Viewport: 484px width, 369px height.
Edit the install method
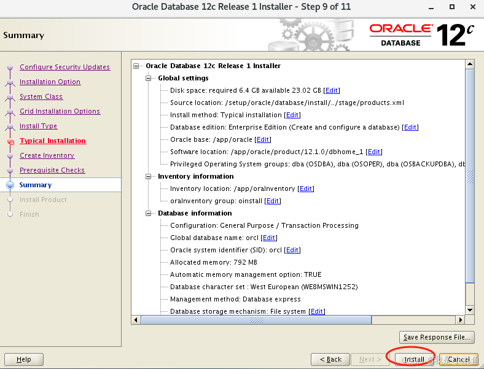point(292,115)
